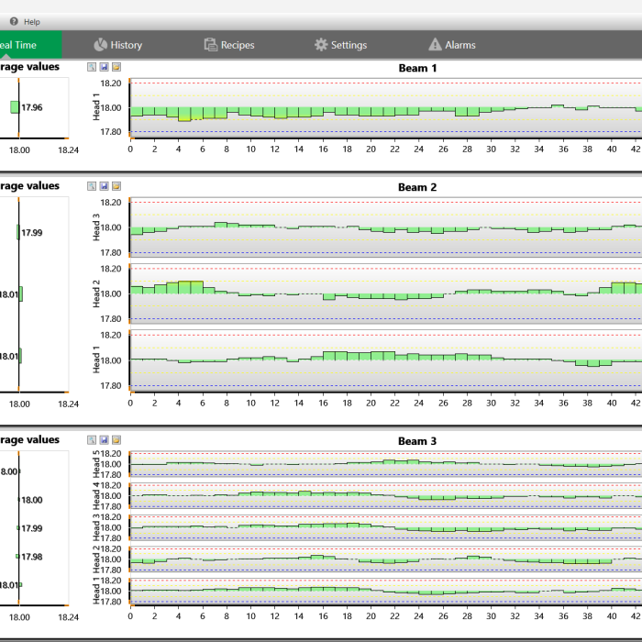The height and width of the screenshot is (642, 642).
Task: Click the open folder icon for Beam 1
Action: coord(116,67)
